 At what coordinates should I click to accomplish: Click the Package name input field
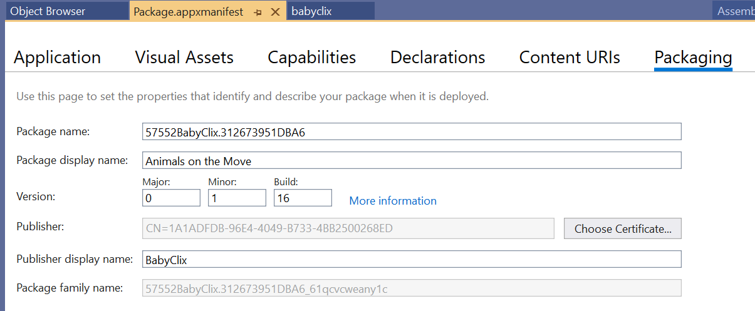pos(412,131)
